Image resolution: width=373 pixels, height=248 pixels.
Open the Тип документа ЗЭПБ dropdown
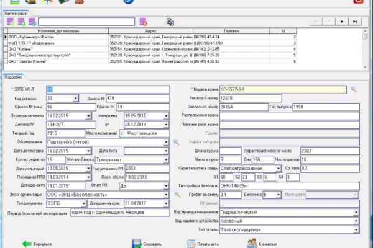83,203
